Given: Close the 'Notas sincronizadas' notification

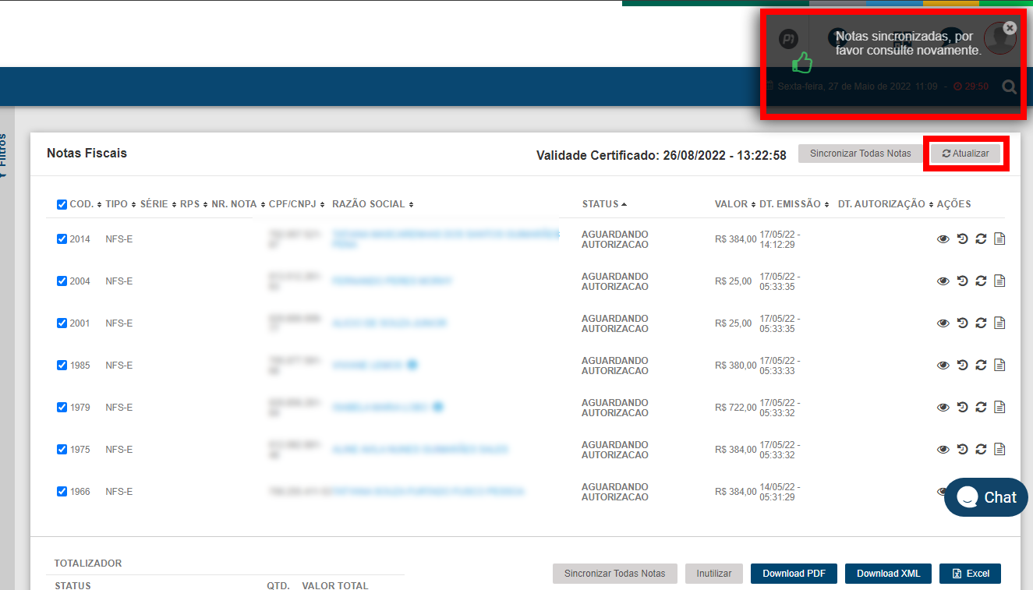Looking at the screenshot, I should click(x=1010, y=28).
